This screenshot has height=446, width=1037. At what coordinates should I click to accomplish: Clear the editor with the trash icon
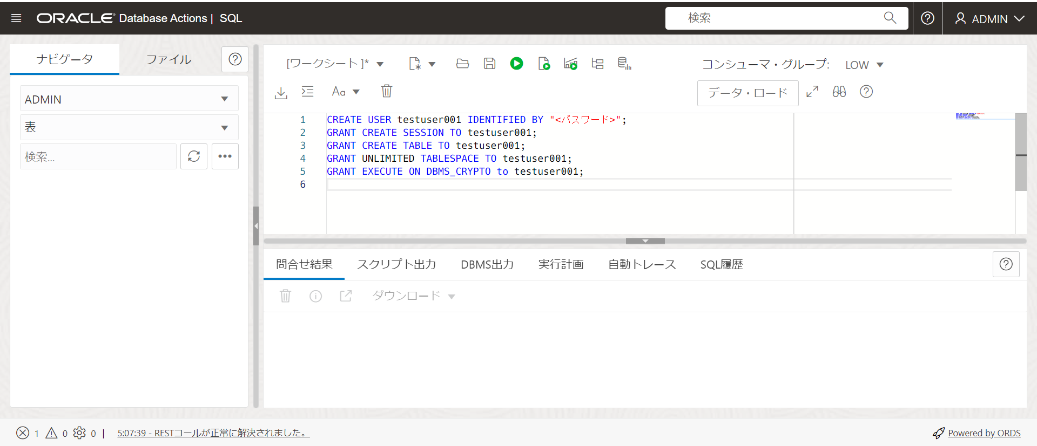[x=387, y=91]
